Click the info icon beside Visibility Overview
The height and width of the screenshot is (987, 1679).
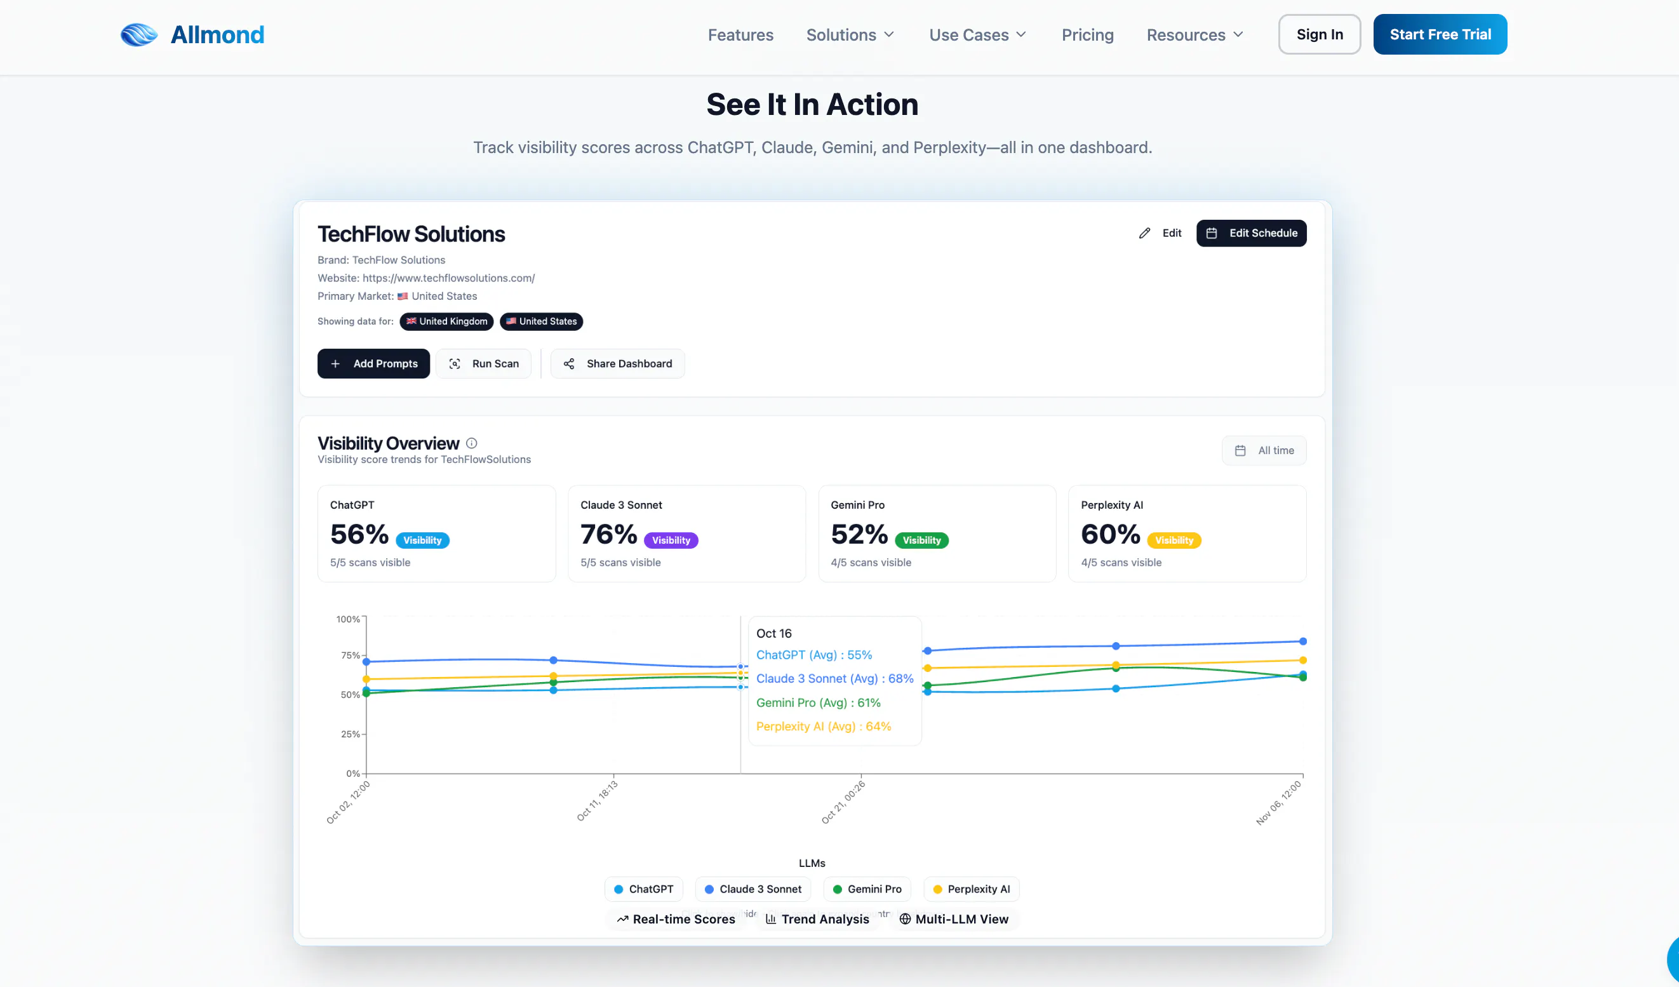472,443
